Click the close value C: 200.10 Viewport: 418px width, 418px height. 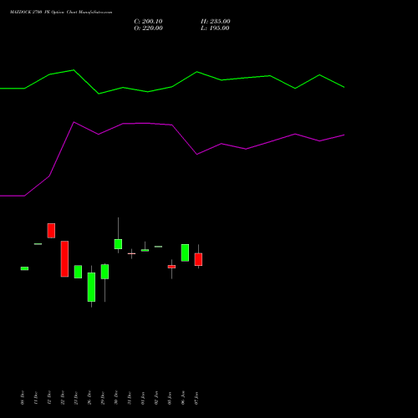(x=148, y=22)
